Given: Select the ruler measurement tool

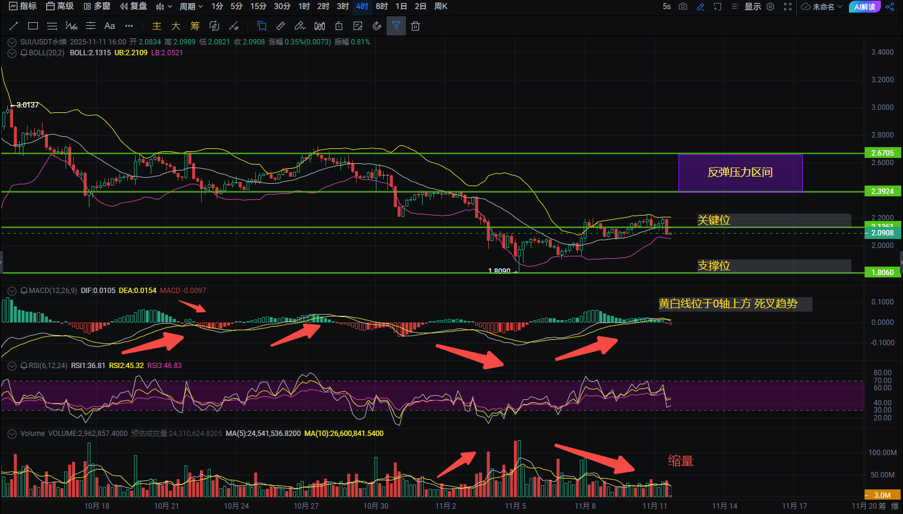Looking at the screenshot, I should pos(281,26).
